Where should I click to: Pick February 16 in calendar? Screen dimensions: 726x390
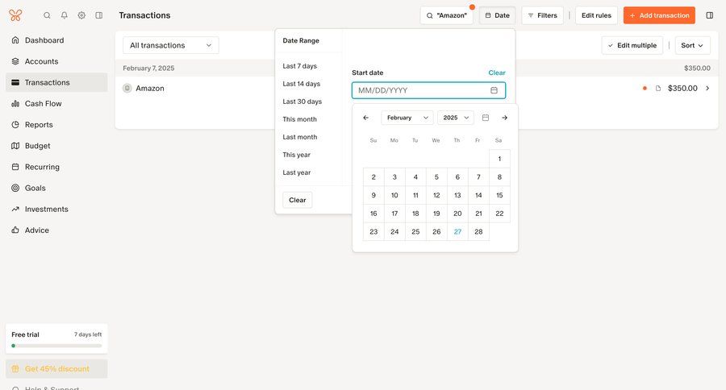[373, 214]
